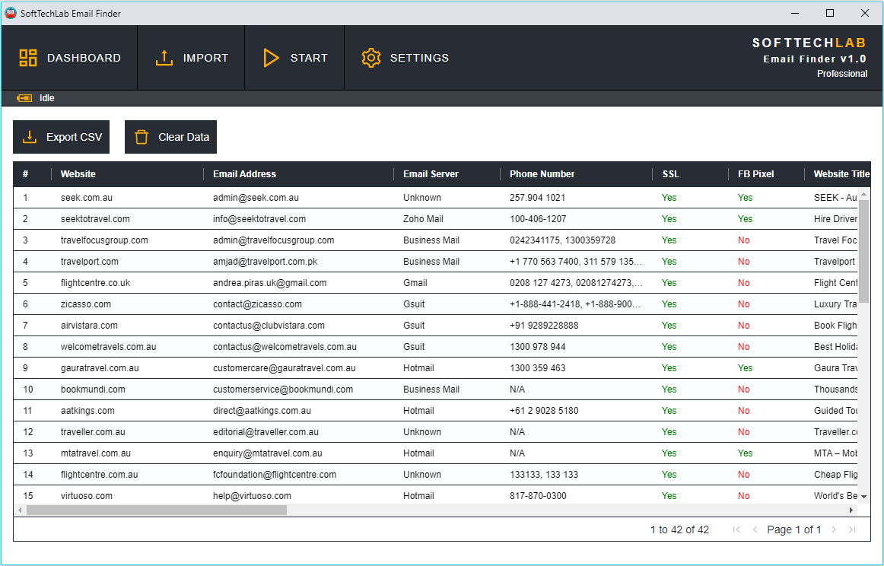Click the Idle status indicator icon
Viewport: 884px width, 566px height.
point(24,98)
